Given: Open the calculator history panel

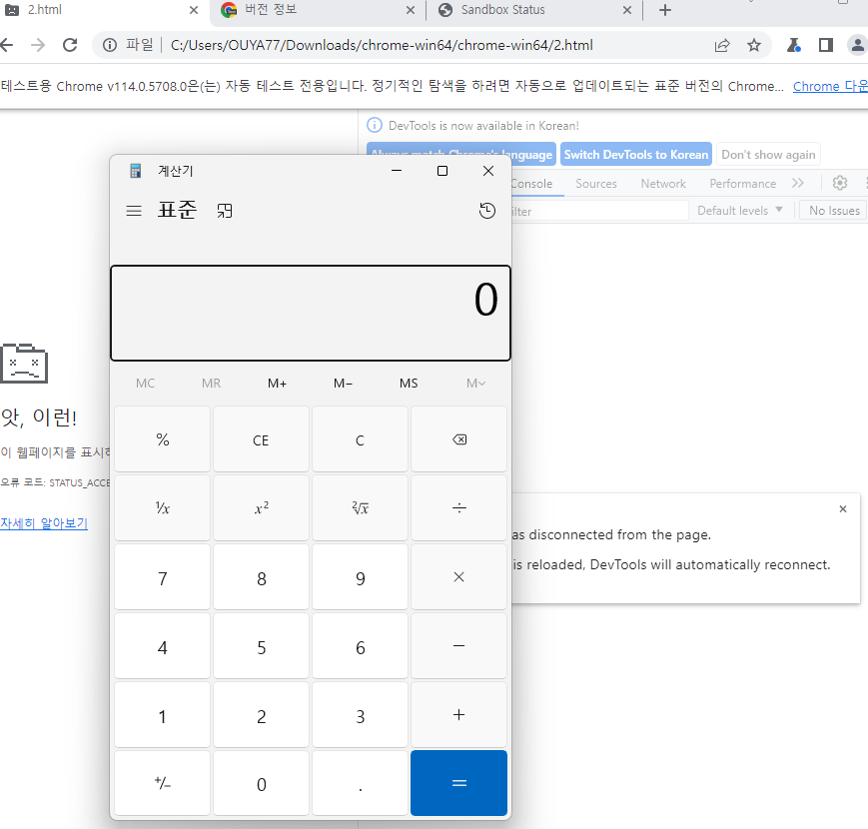Looking at the screenshot, I should click(487, 211).
